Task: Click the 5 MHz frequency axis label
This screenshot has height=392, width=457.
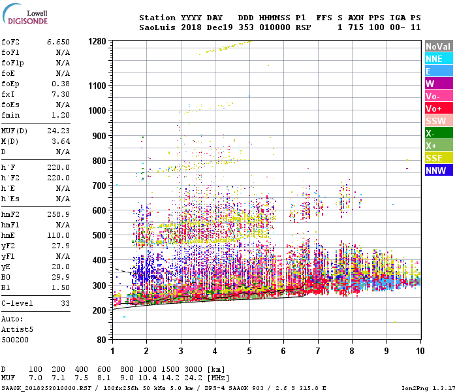Action: click(249, 351)
